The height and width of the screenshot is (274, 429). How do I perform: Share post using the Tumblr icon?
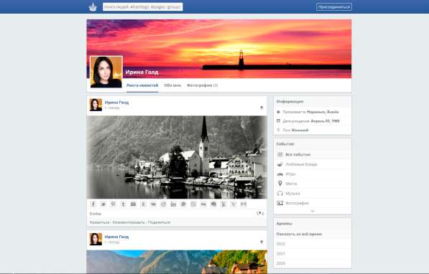(x=123, y=204)
